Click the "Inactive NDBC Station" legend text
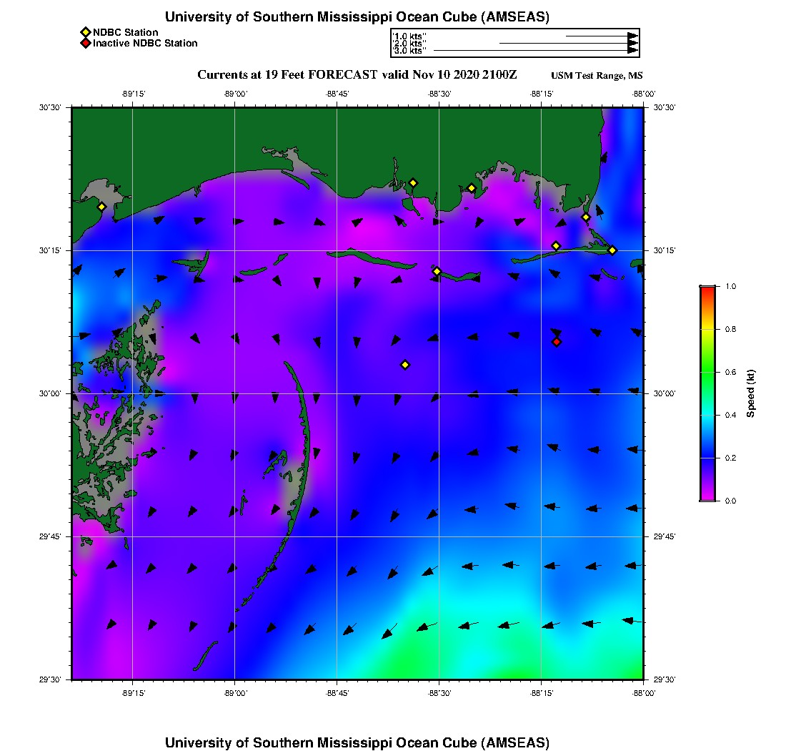The height and width of the screenshot is (751, 786). coord(145,43)
